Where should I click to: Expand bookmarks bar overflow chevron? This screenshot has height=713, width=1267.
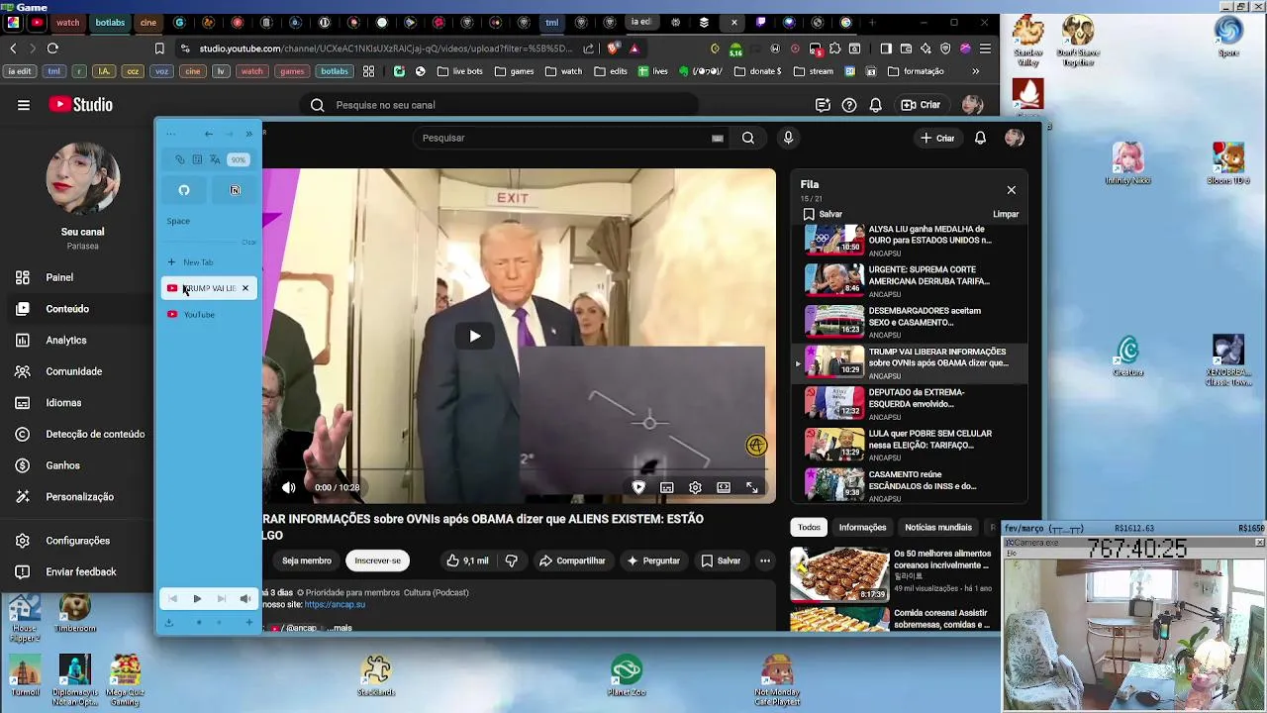[975, 71]
